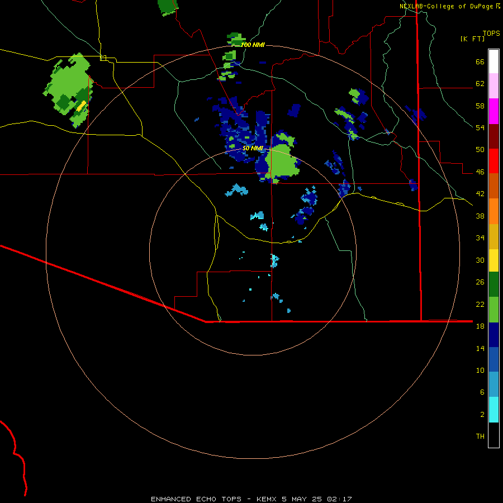503x503 pixels.
Task: Click the "100 NMI" range ring label
Action: tap(253, 45)
